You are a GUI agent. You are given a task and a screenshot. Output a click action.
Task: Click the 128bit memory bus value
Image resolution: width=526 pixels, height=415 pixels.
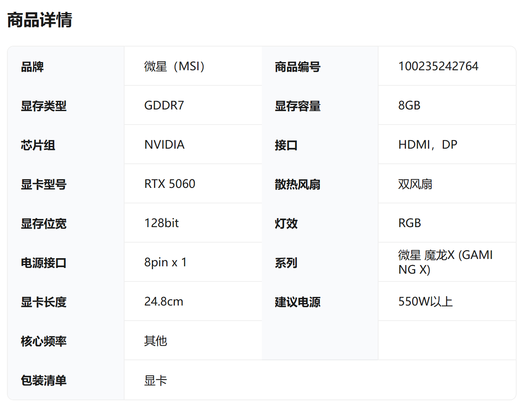click(x=161, y=223)
